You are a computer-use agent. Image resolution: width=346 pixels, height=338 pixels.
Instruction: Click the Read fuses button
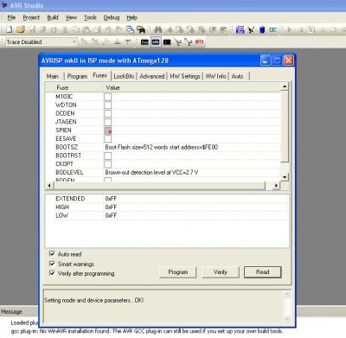pyautogui.click(x=263, y=272)
